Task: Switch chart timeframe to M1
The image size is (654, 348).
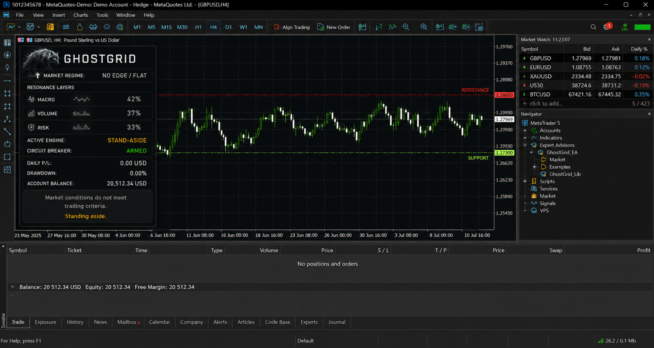Action: pos(137,27)
